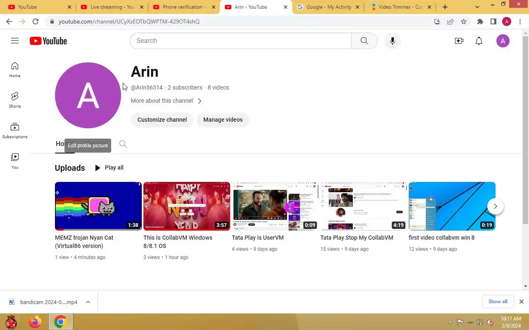Open Firefox from the taskbar
This screenshot has height=330, width=529.
pyautogui.click(x=35, y=322)
